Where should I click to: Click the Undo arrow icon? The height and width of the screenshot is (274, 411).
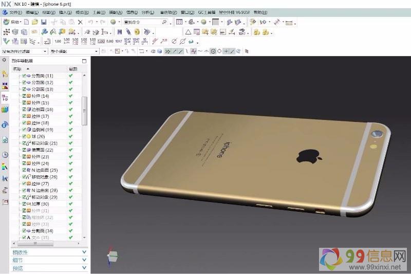point(90,22)
